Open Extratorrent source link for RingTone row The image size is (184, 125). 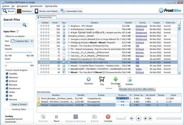point(141,26)
